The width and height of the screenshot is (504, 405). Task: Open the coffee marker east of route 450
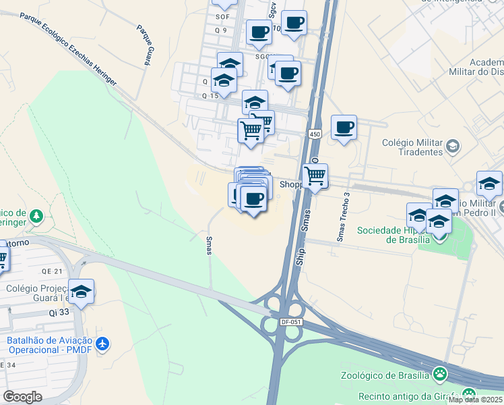pos(344,128)
